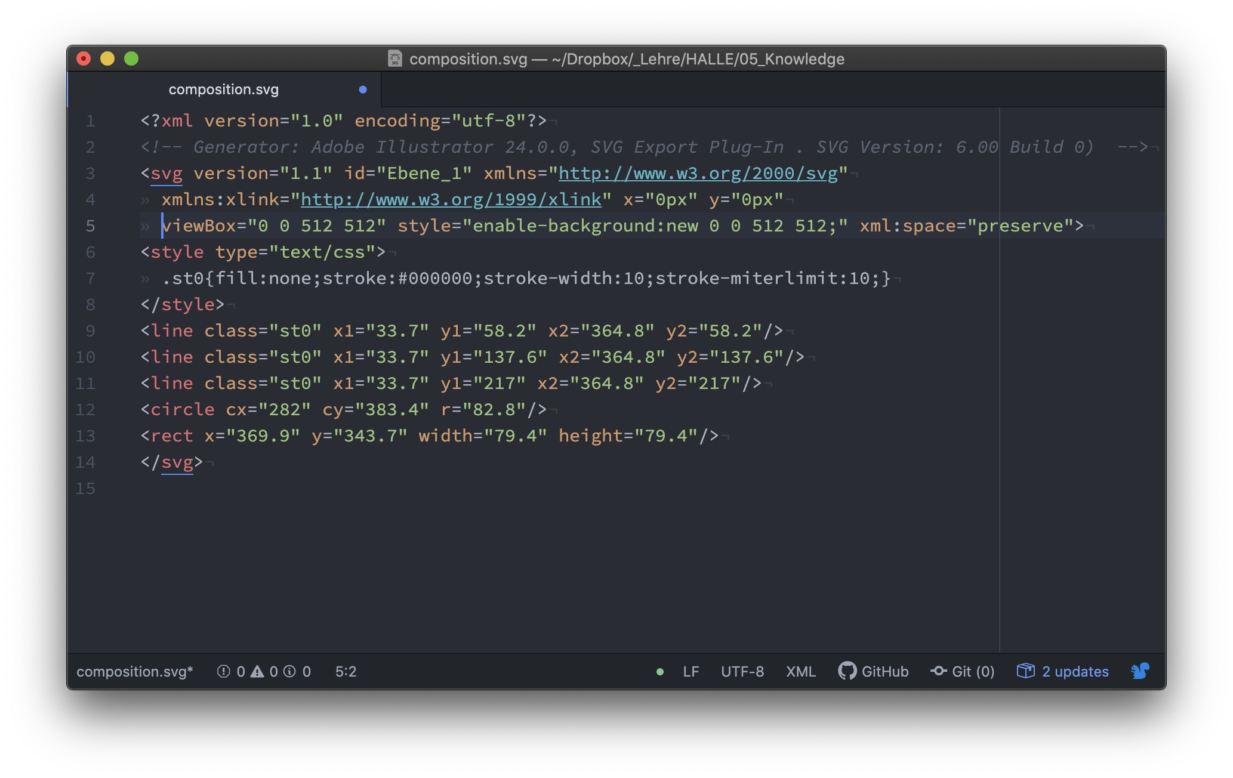
Task: Click type="text/css" on style tag
Action: pos(295,252)
